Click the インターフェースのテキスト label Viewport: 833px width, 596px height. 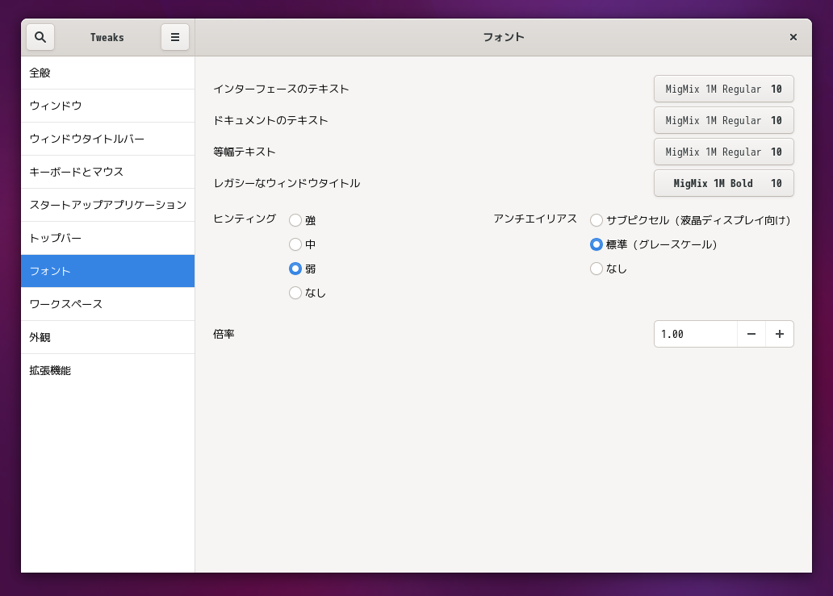(281, 90)
